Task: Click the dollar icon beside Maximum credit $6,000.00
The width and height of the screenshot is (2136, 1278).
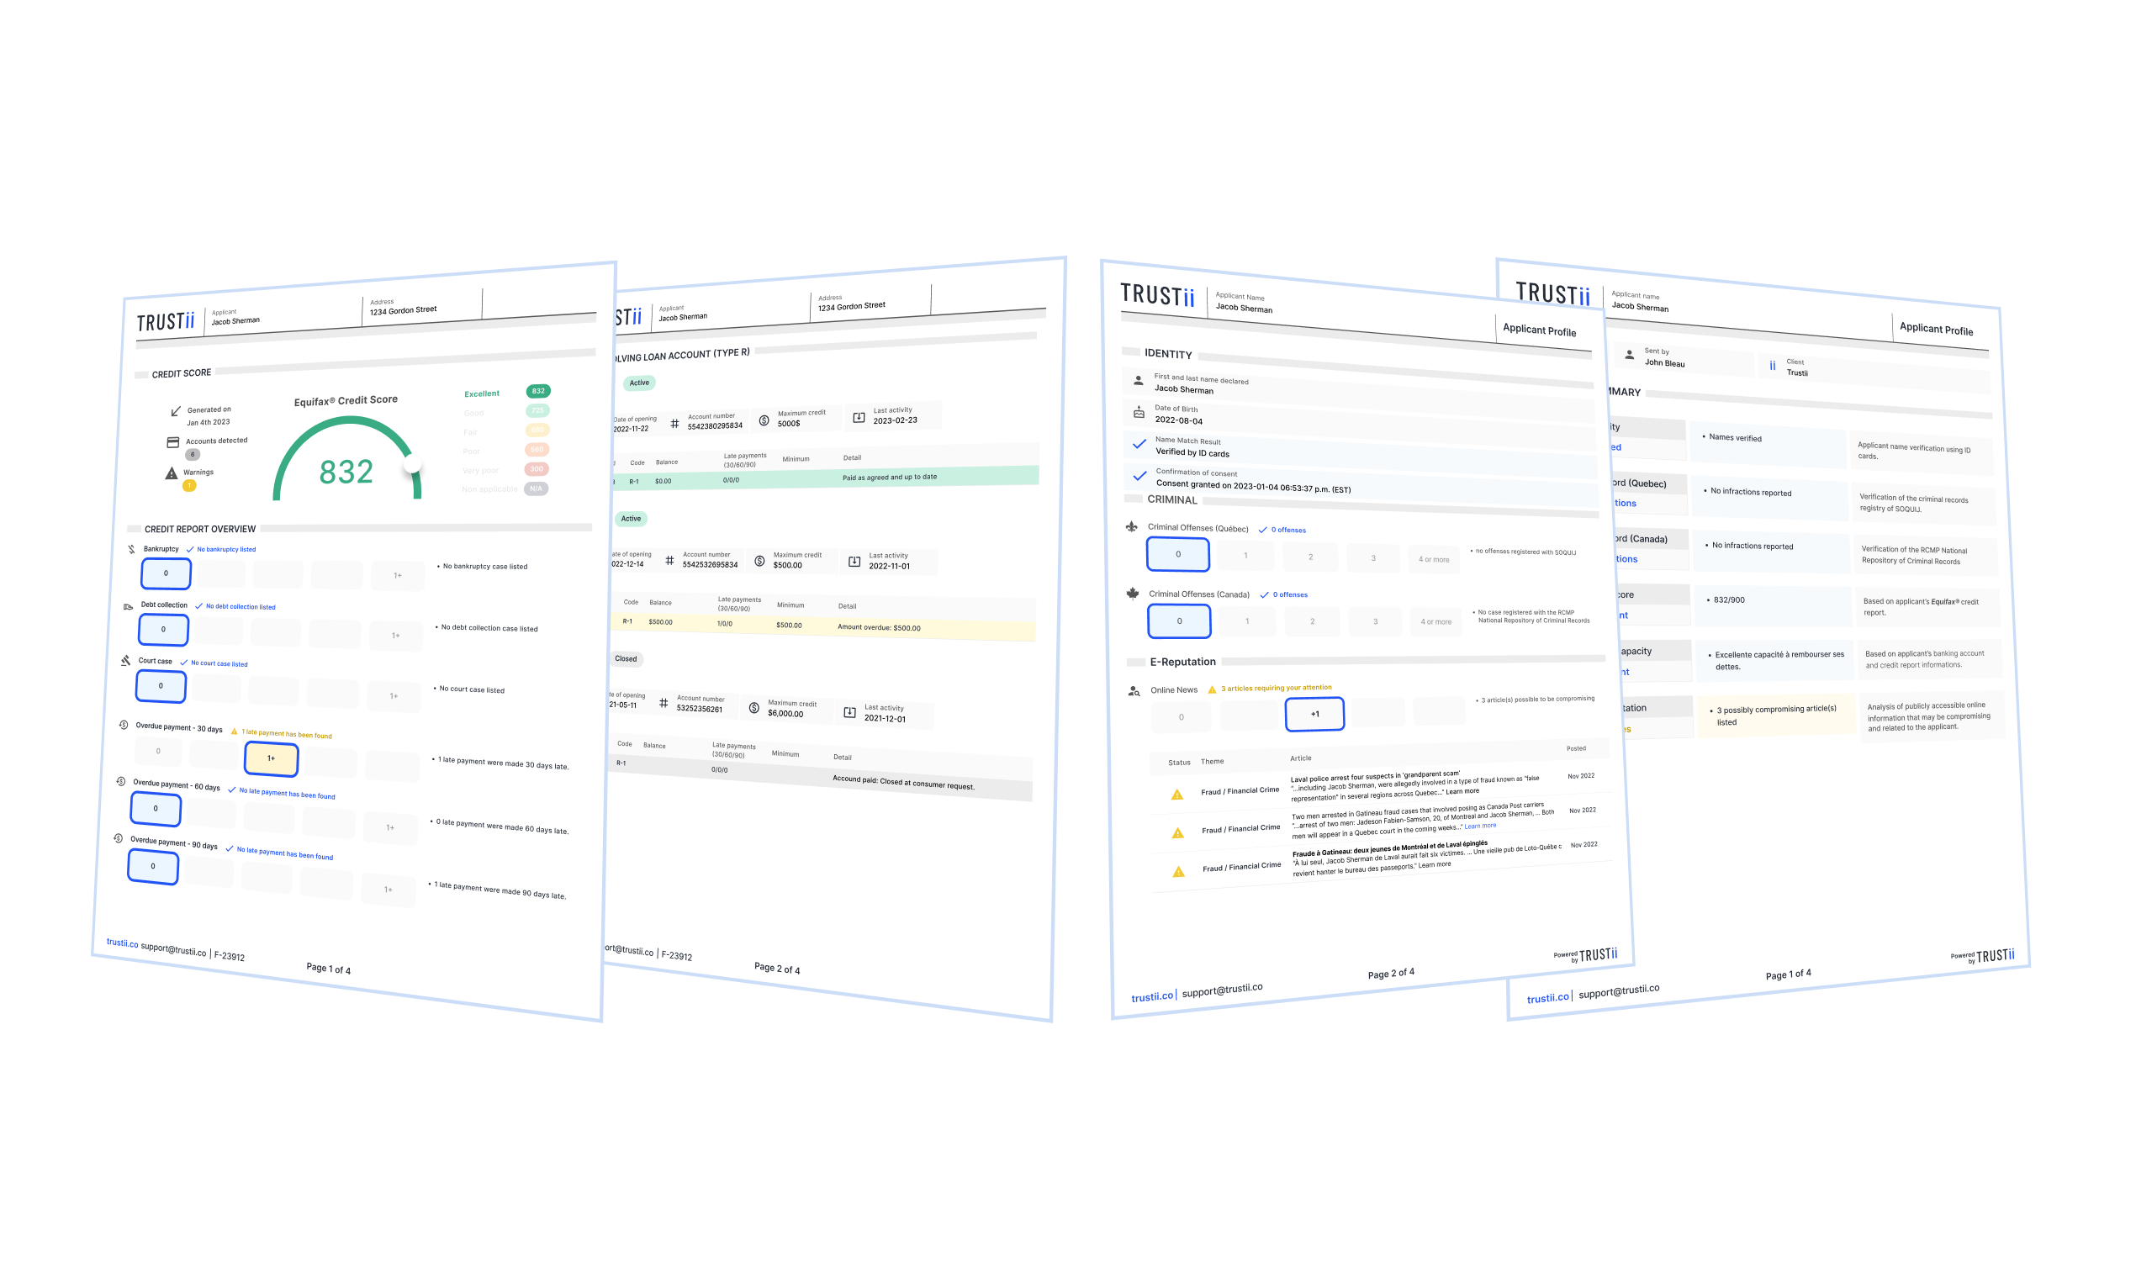Action: (x=753, y=708)
